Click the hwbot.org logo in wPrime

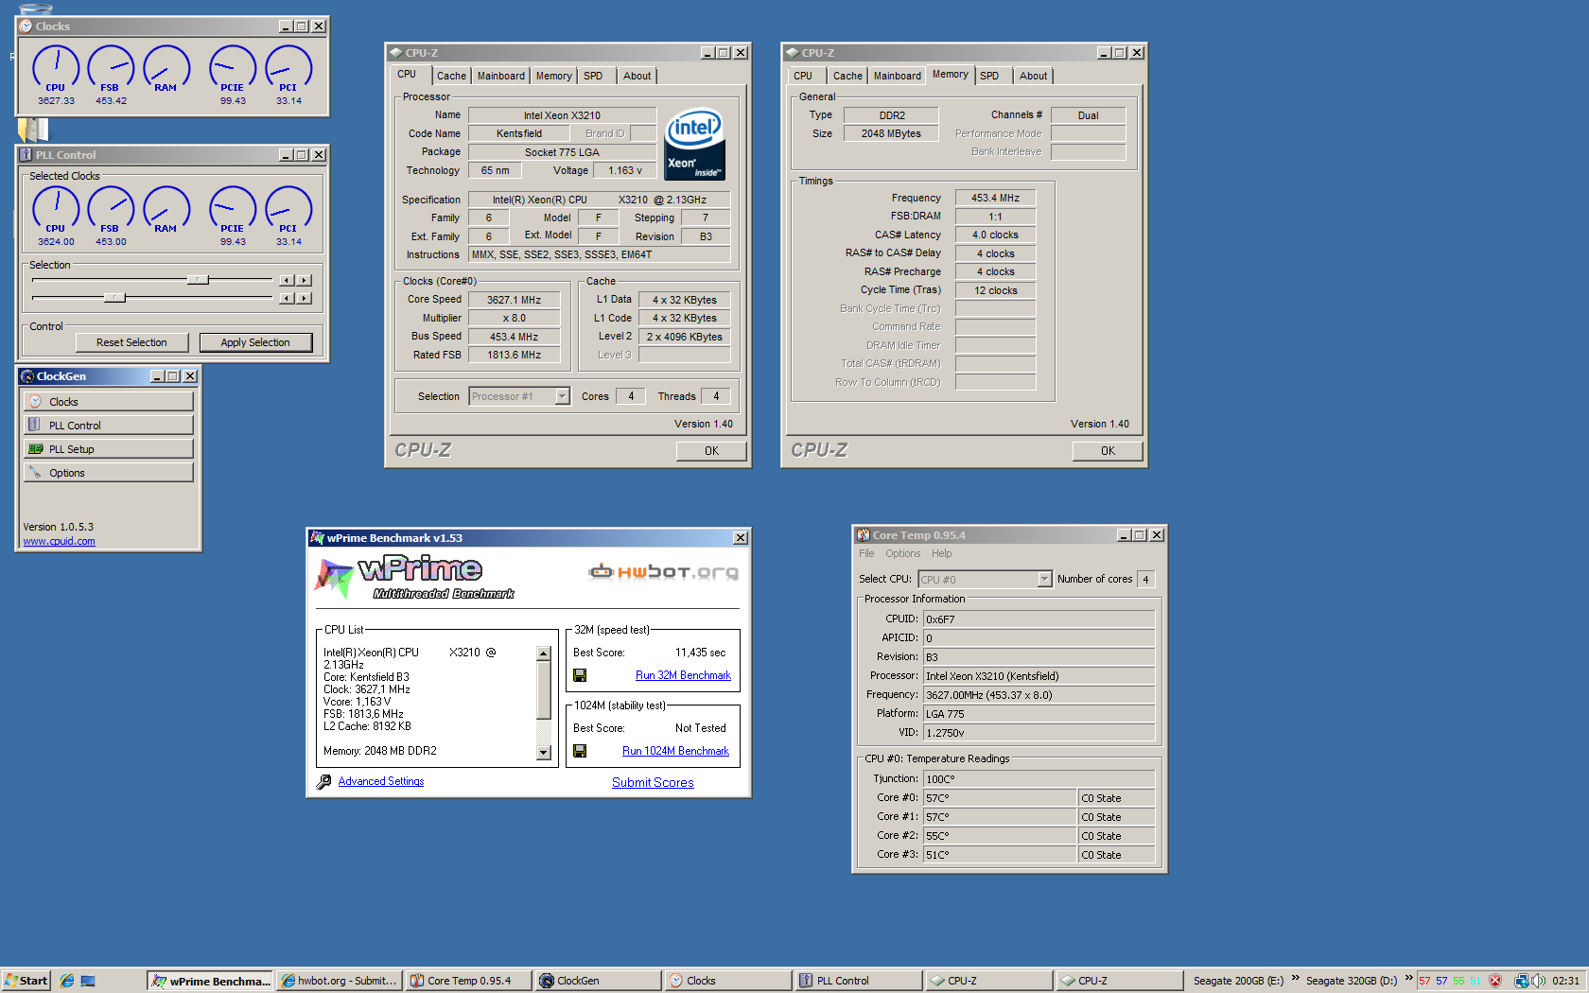click(x=663, y=571)
